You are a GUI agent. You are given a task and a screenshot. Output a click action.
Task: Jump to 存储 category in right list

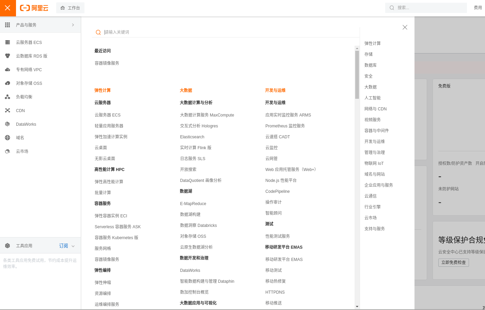[369, 54]
